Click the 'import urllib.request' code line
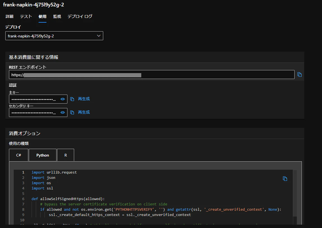Screen dimensions: 322x228 pyautogui.click(x=54, y=172)
